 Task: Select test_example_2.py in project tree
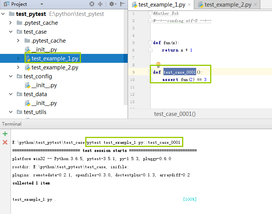coord(54,67)
